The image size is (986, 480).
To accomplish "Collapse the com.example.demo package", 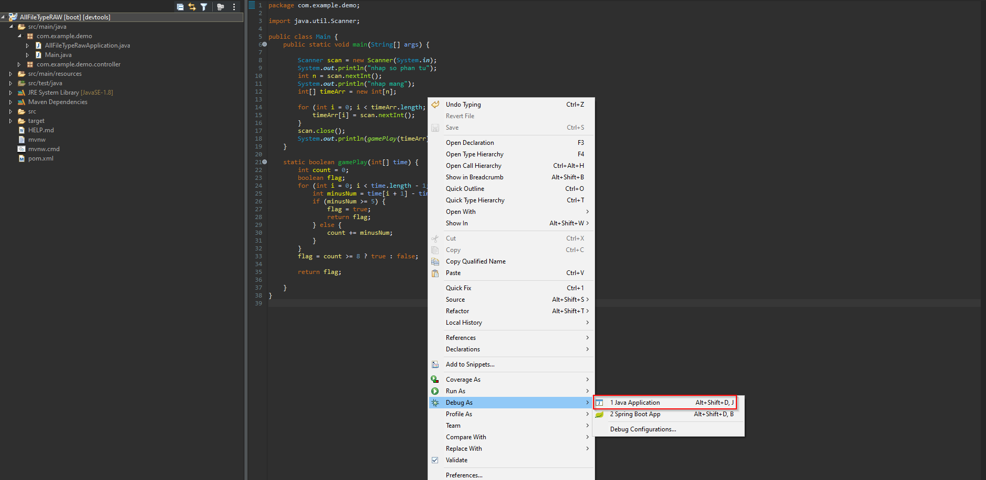I will click(x=20, y=36).
